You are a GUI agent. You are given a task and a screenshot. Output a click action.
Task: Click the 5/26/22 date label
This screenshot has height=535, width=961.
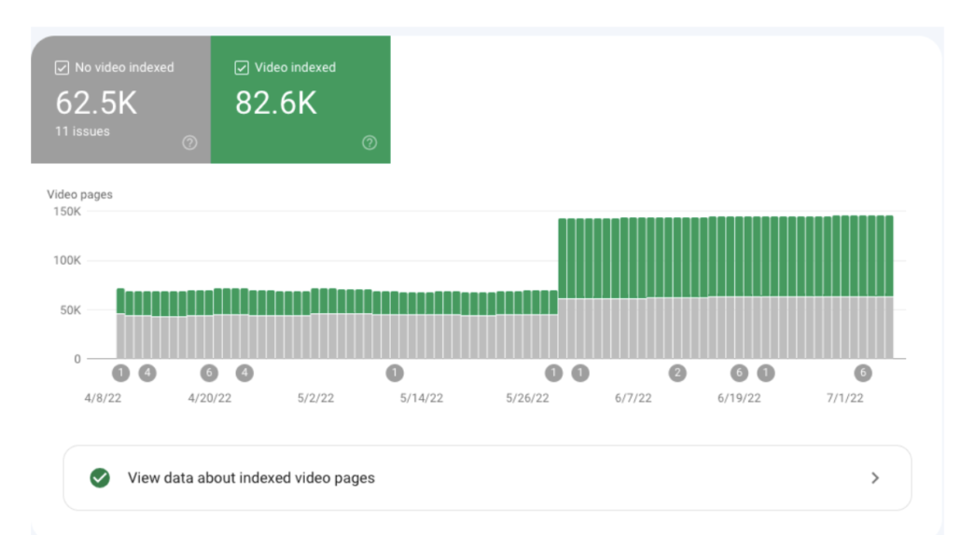tap(527, 398)
